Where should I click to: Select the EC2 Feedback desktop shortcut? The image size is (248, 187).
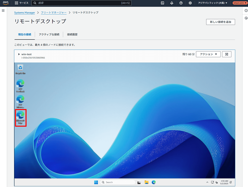(20, 86)
